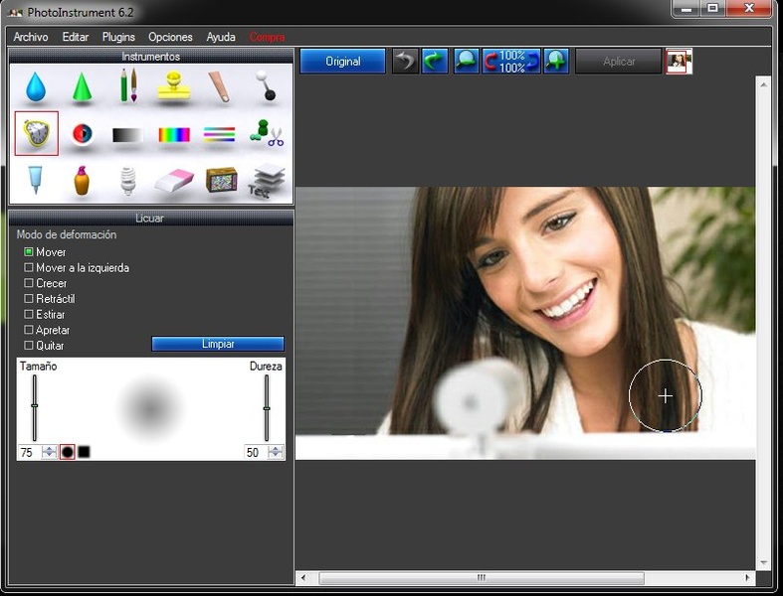This screenshot has height=596, width=783.
Task: Select the green cone Sharpen tool
Action: (x=82, y=87)
